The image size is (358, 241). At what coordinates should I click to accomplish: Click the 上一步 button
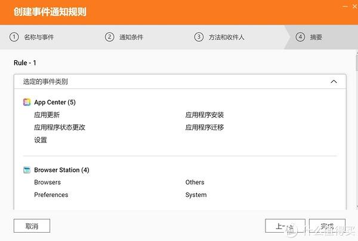[281, 226]
